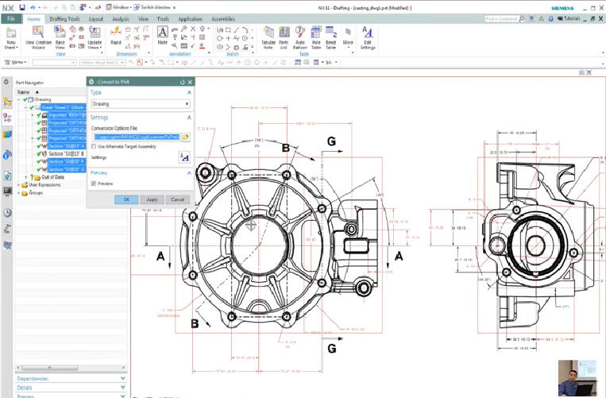The image size is (606, 398).
Task: Open Edit Settings in the ribbon
Action: [x=368, y=38]
